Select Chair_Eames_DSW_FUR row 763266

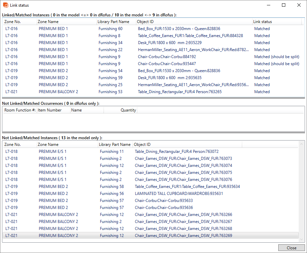(x=183, y=215)
